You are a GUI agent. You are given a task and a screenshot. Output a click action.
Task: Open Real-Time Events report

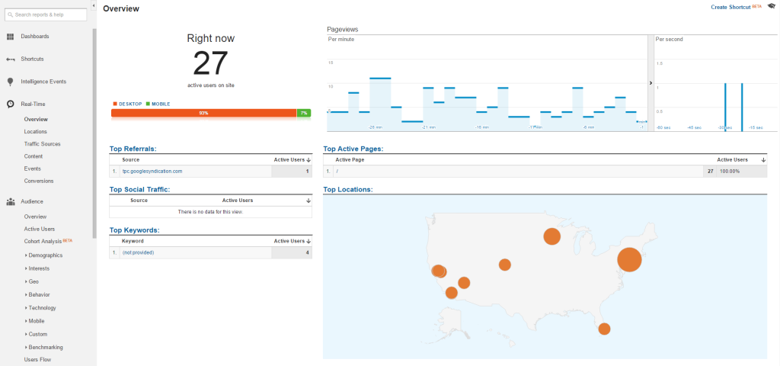point(32,169)
